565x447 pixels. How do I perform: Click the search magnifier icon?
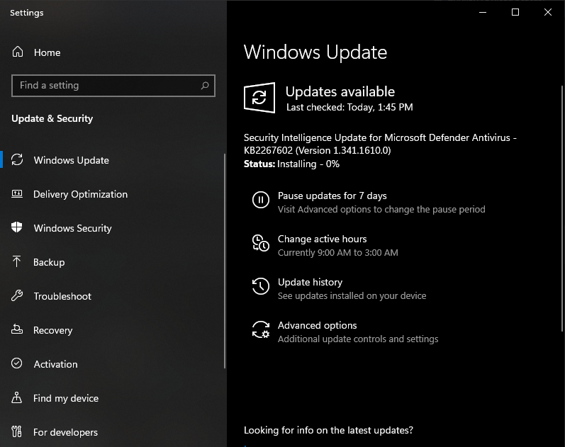tap(205, 86)
